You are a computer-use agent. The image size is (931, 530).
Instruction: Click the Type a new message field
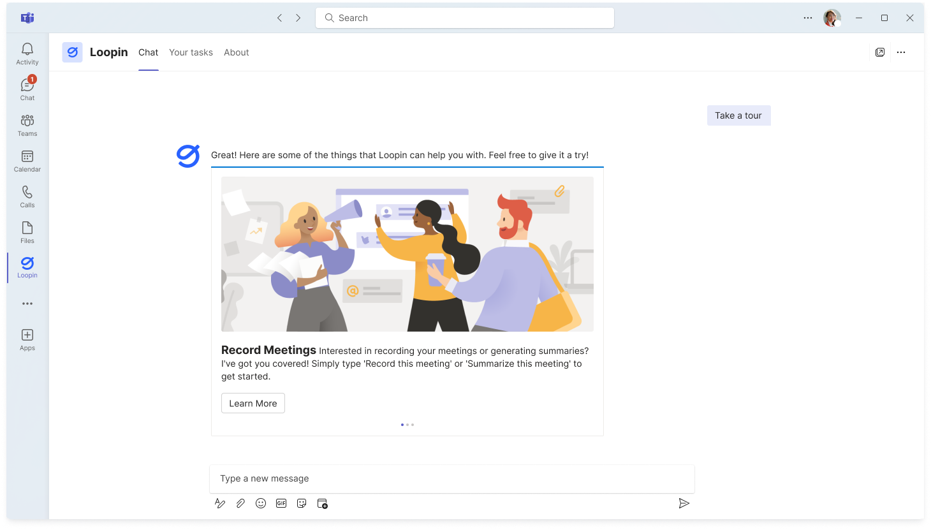pyautogui.click(x=452, y=478)
